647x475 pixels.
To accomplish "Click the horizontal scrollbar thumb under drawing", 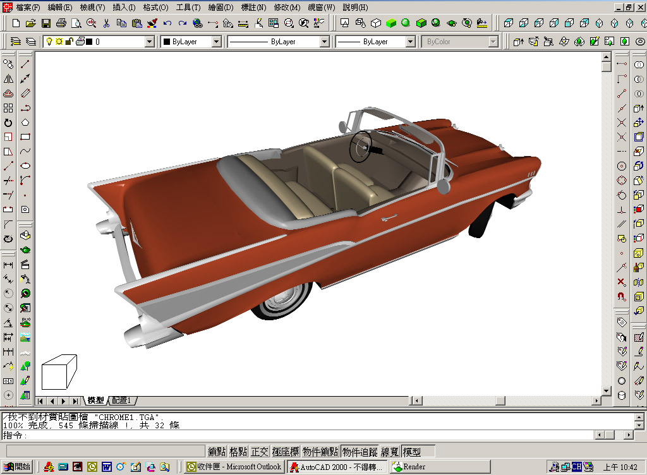I will click(500, 400).
